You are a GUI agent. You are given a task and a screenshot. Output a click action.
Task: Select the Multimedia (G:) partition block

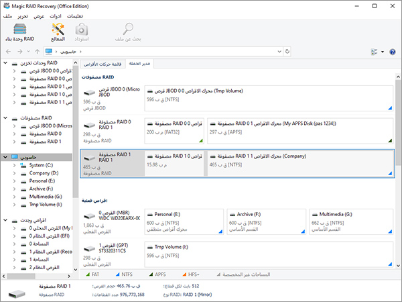pyautogui.click(x=351, y=222)
